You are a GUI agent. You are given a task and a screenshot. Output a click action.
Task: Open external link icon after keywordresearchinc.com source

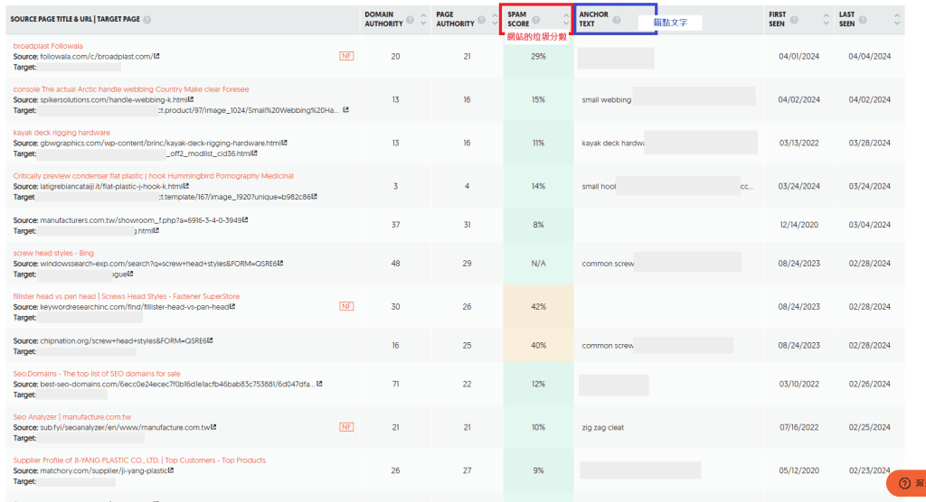click(232, 306)
